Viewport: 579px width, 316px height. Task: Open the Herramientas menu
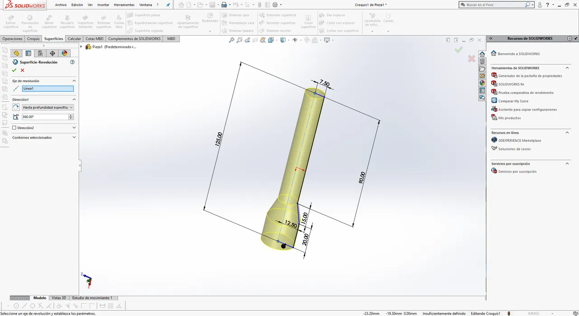(124, 5)
